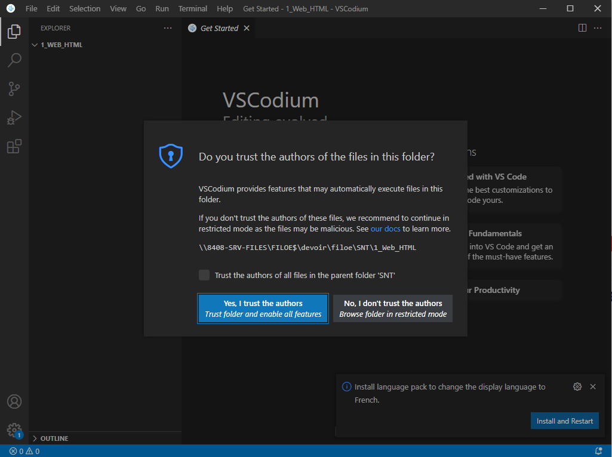Close the Get Started tab
This screenshot has width=612, height=457.
click(x=247, y=28)
